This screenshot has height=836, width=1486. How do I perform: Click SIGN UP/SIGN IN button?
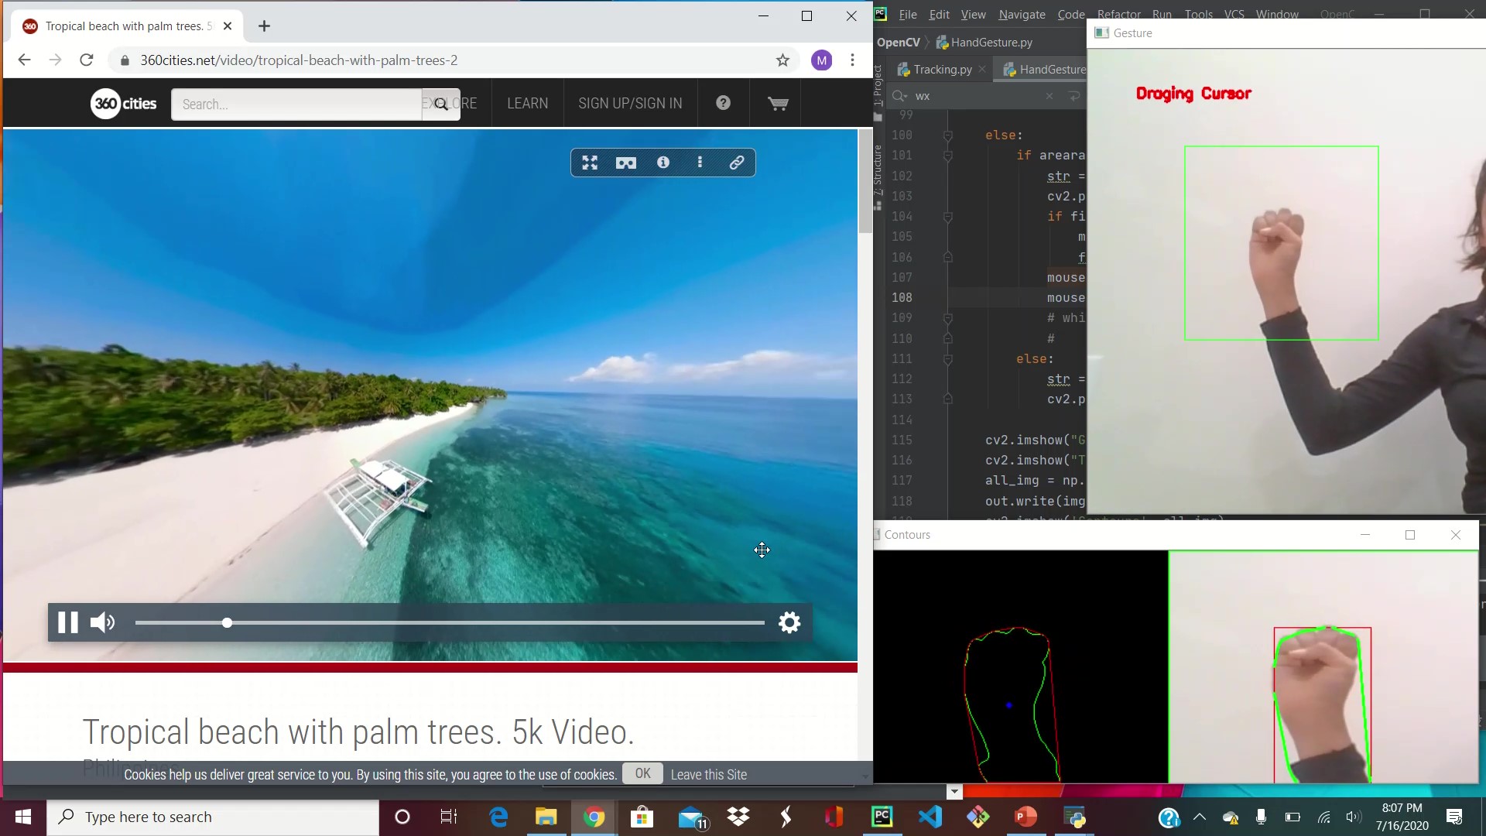pyautogui.click(x=631, y=103)
